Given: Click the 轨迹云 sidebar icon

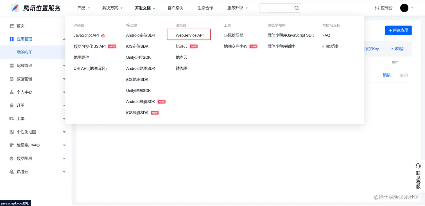Looking at the screenshot, I should [x=12, y=172].
